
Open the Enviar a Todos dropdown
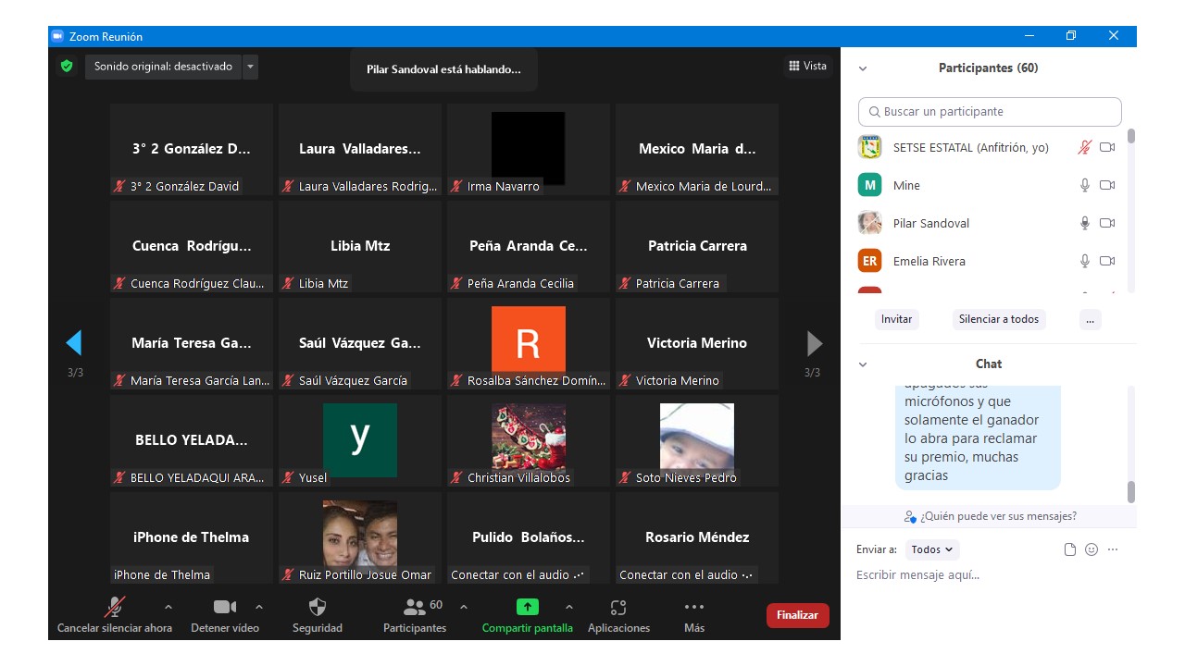[932, 549]
